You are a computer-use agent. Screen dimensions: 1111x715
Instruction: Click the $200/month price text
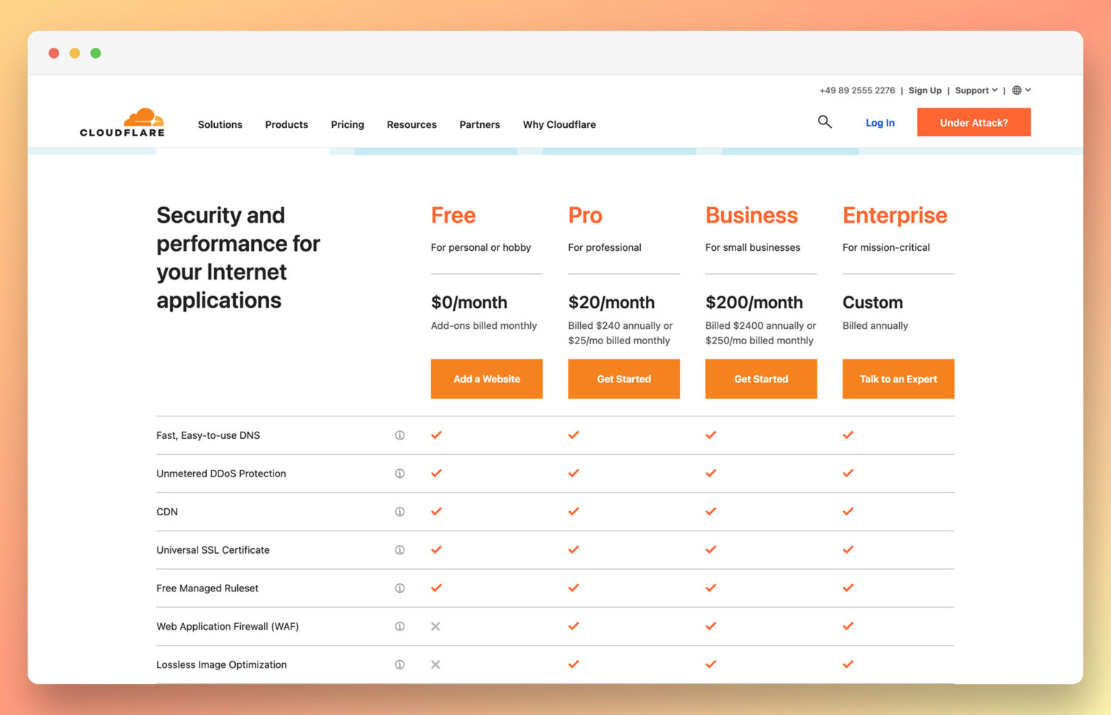(x=754, y=302)
